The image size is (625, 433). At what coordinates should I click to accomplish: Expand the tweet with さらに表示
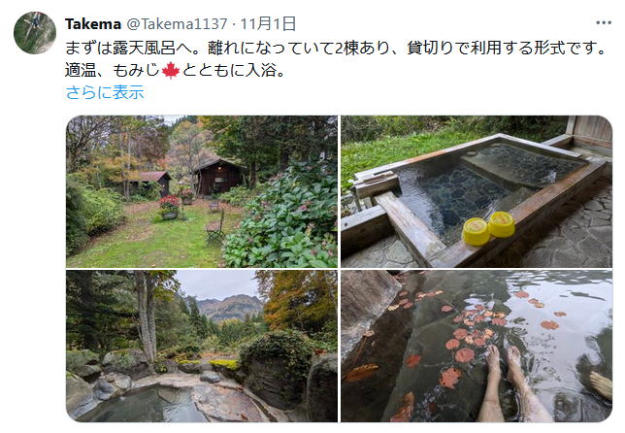[105, 92]
